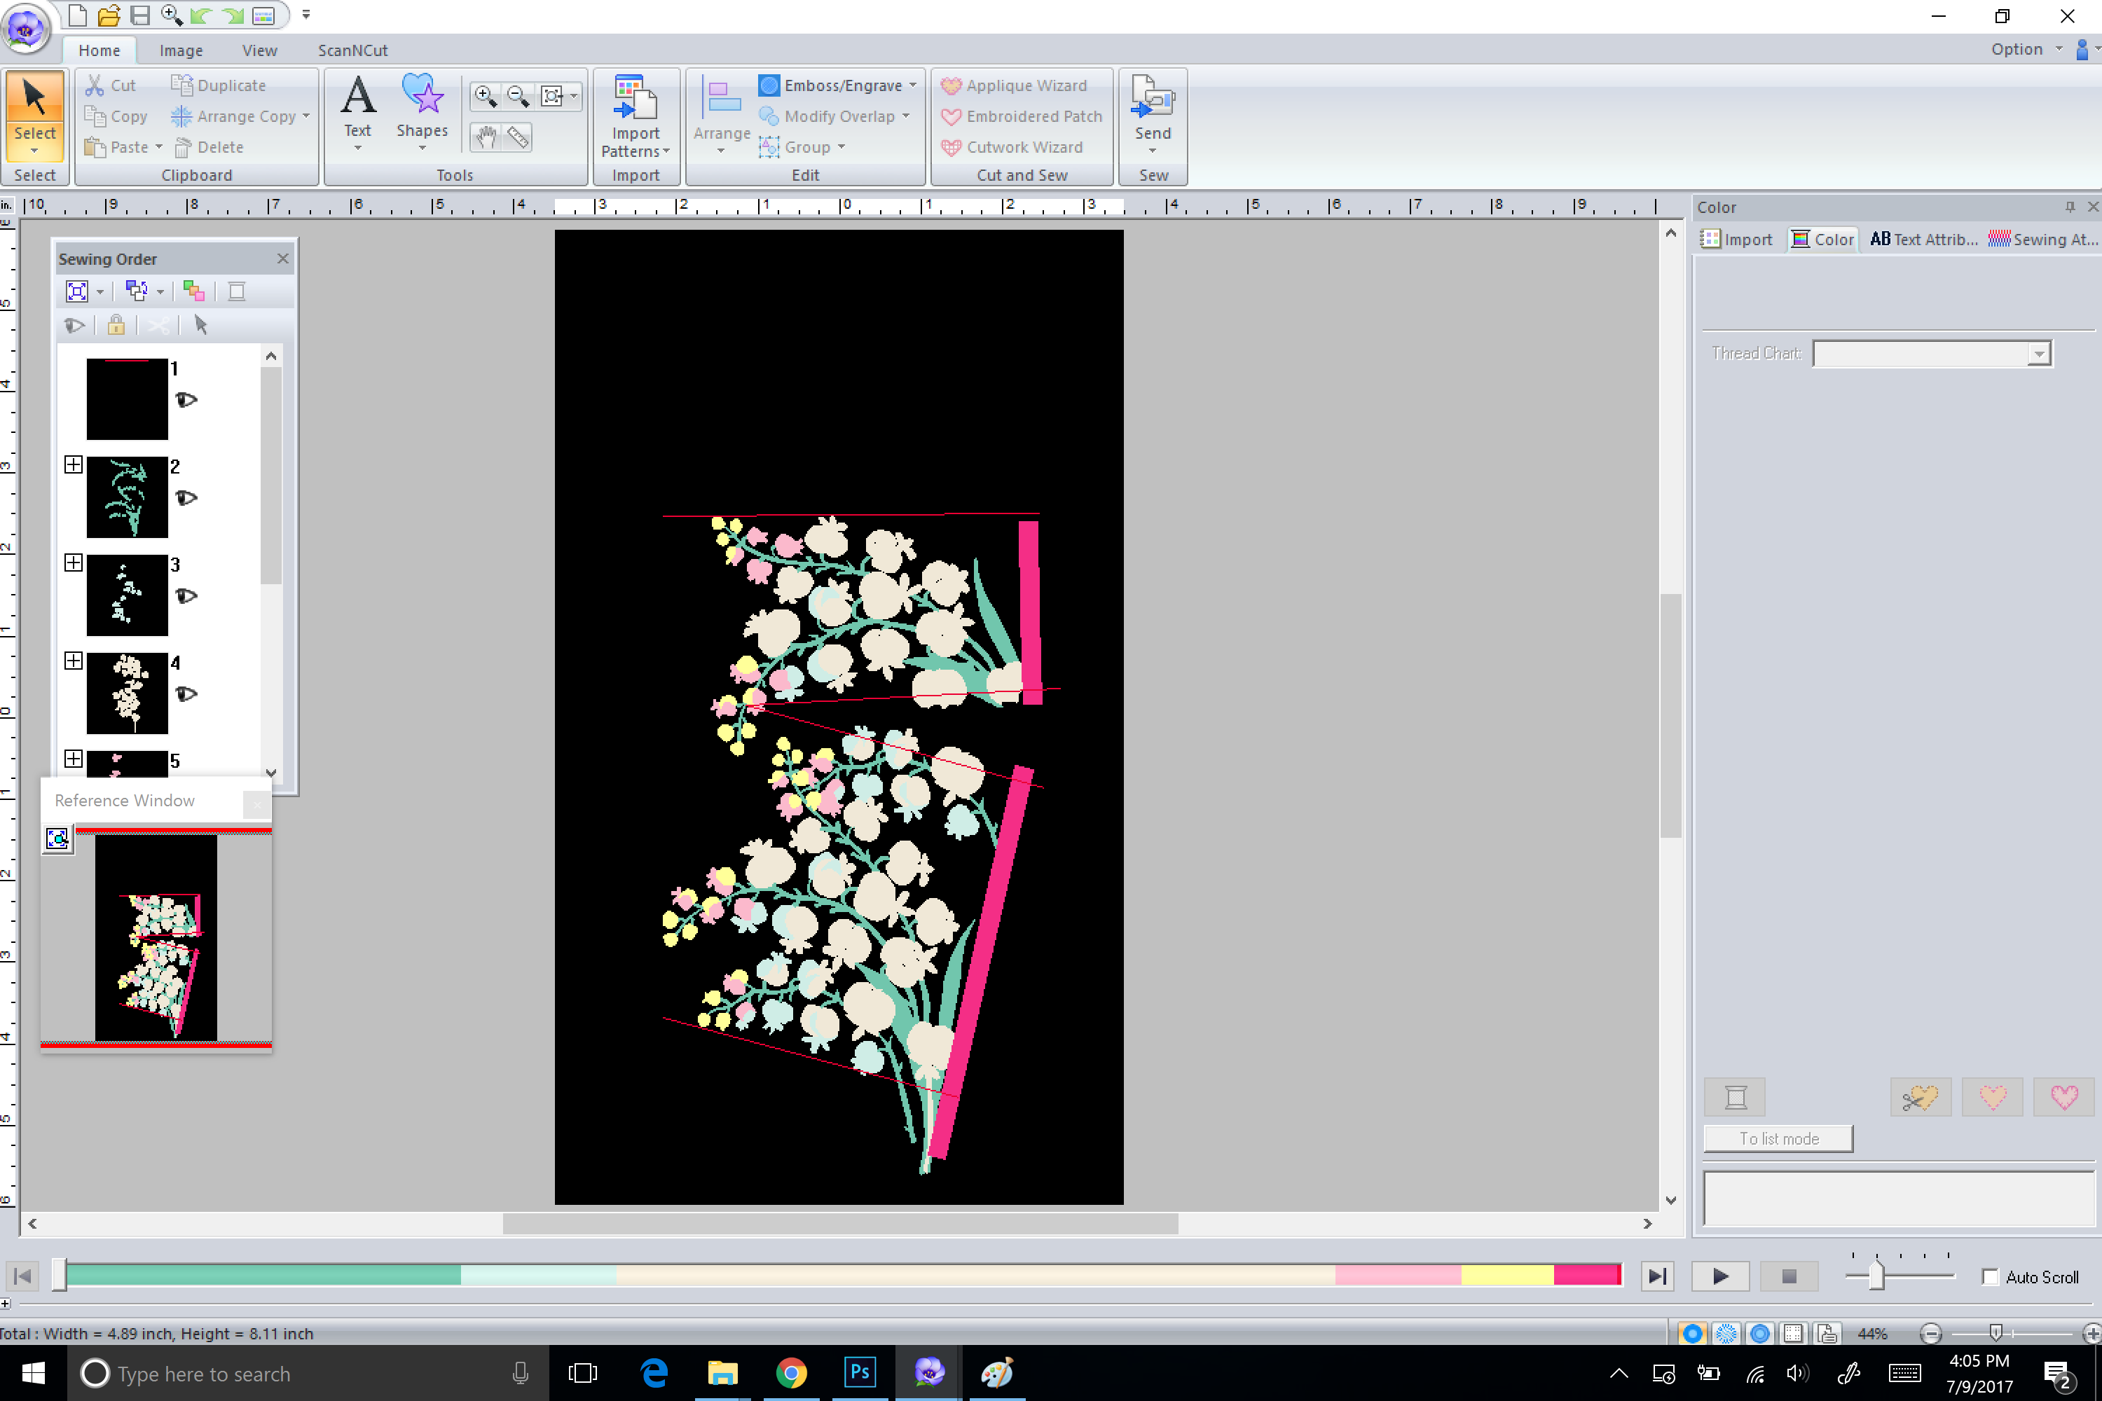Select the Text tool in ribbon
This screenshot has height=1401, width=2102.
pos(357,106)
